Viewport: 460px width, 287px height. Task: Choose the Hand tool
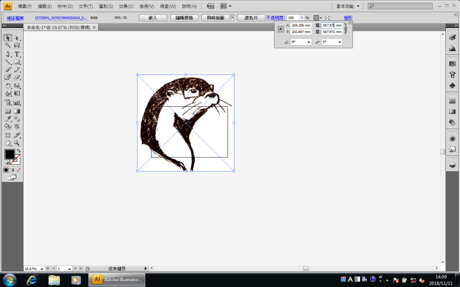click(x=8, y=143)
